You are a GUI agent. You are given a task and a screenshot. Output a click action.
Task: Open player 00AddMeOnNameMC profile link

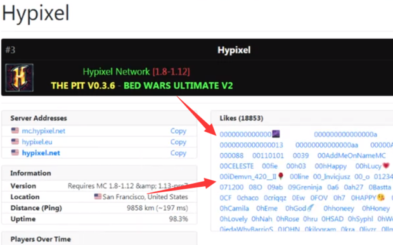tap(351, 156)
